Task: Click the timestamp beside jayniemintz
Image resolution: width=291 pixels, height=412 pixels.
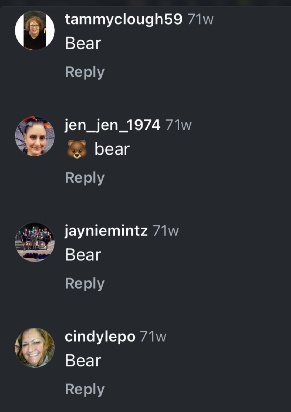Action: tap(166, 231)
